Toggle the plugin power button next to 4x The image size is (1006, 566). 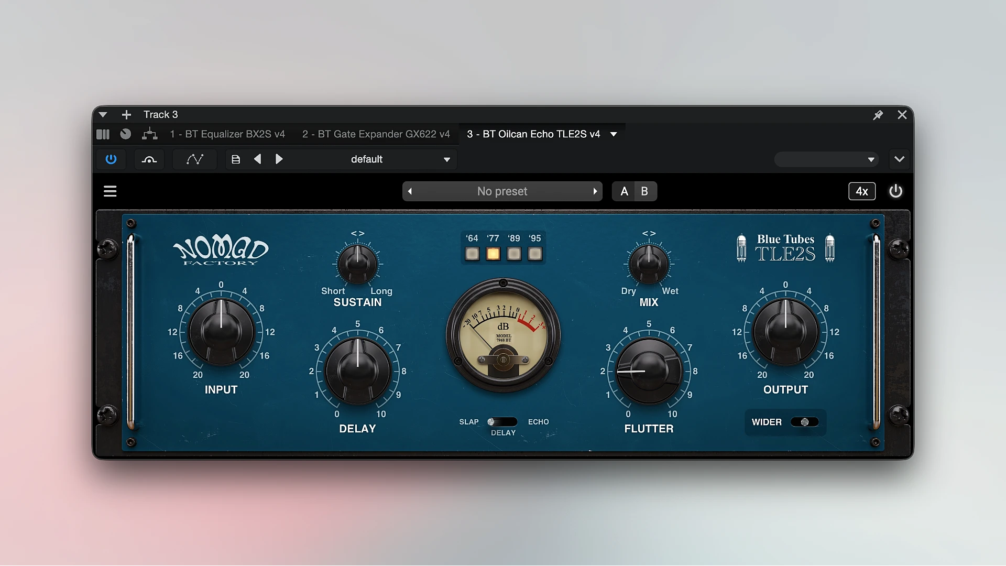tap(895, 191)
